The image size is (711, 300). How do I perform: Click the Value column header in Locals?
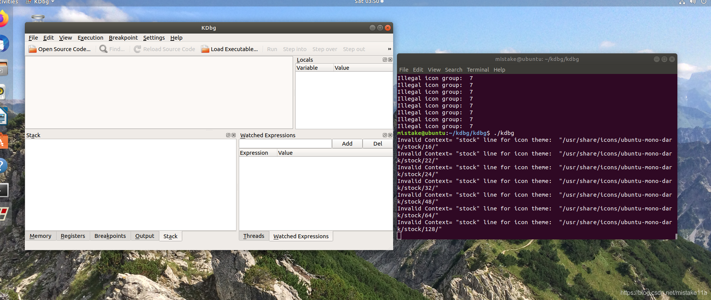[x=363, y=67]
